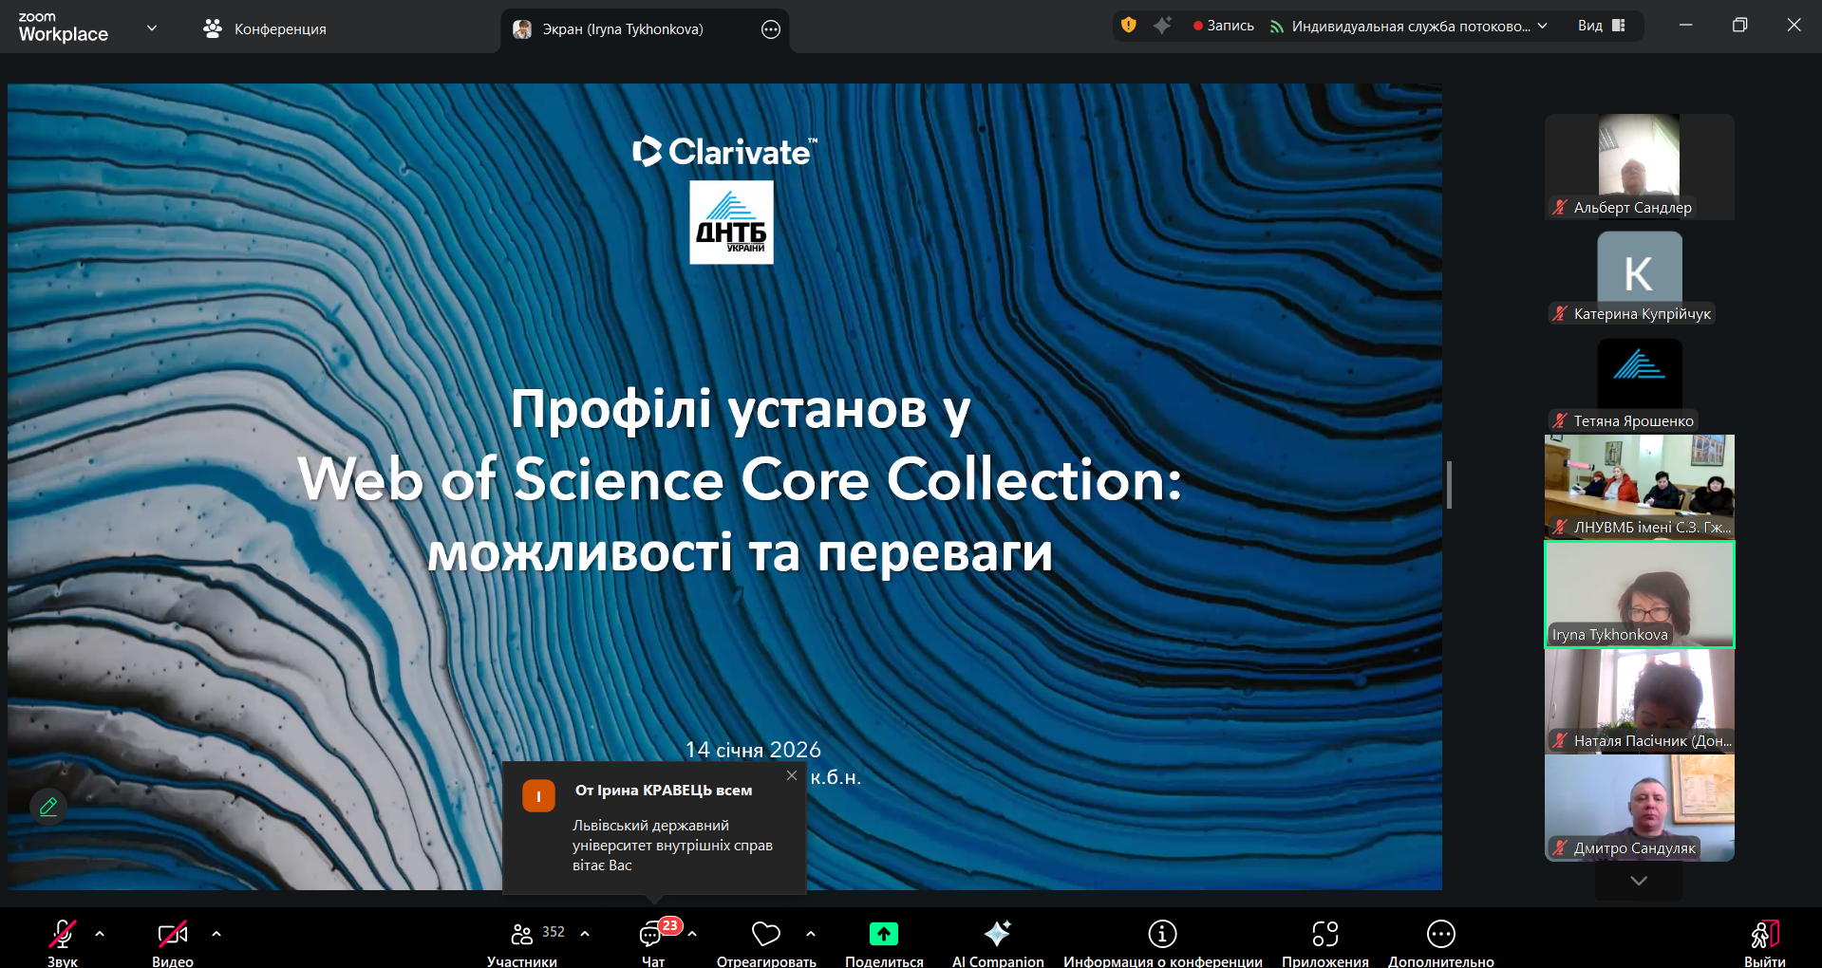Screen dimensions: 1822x968
Task: Click the Leave meeting button
Action: (x=1764, y=937)
